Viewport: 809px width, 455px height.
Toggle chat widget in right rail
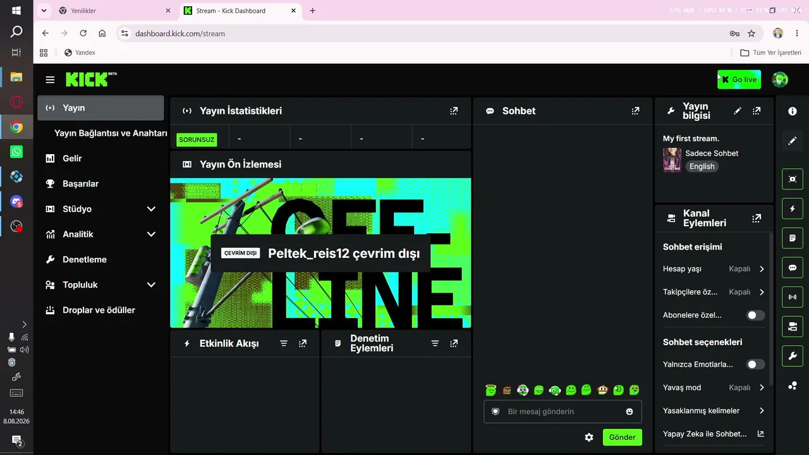coord(793,267)
